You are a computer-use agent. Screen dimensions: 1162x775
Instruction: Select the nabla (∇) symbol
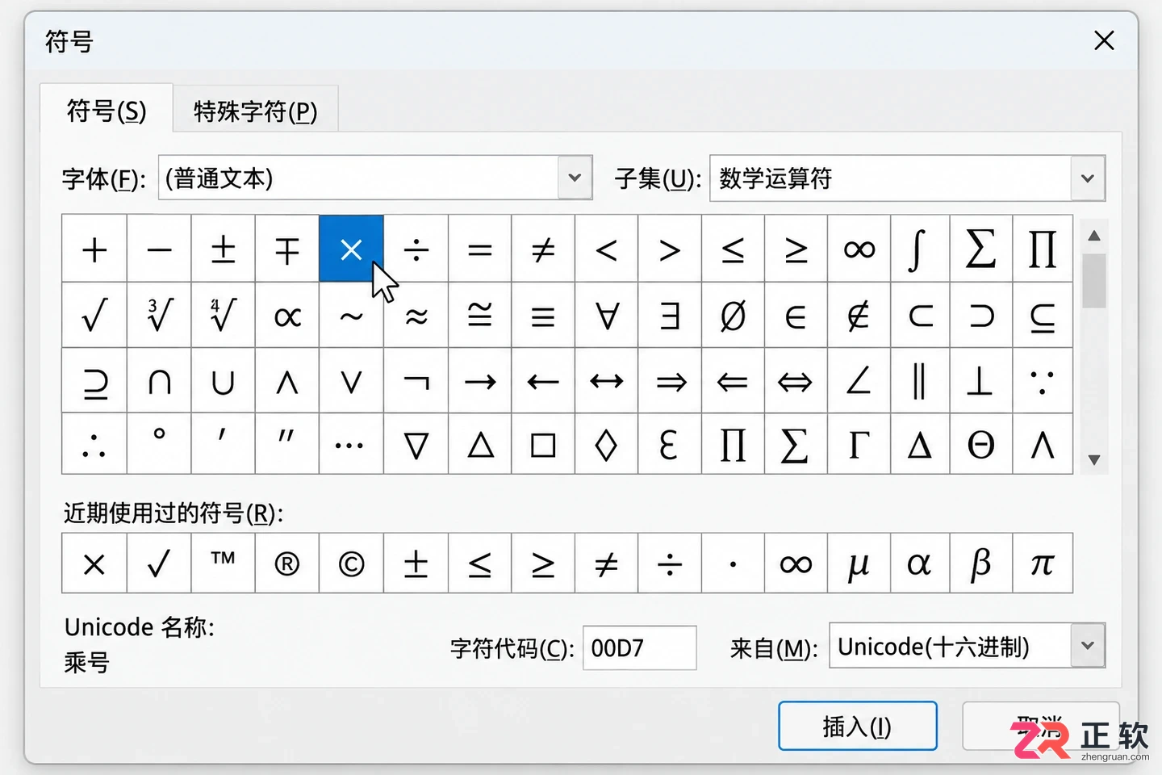tap(416, 444)
